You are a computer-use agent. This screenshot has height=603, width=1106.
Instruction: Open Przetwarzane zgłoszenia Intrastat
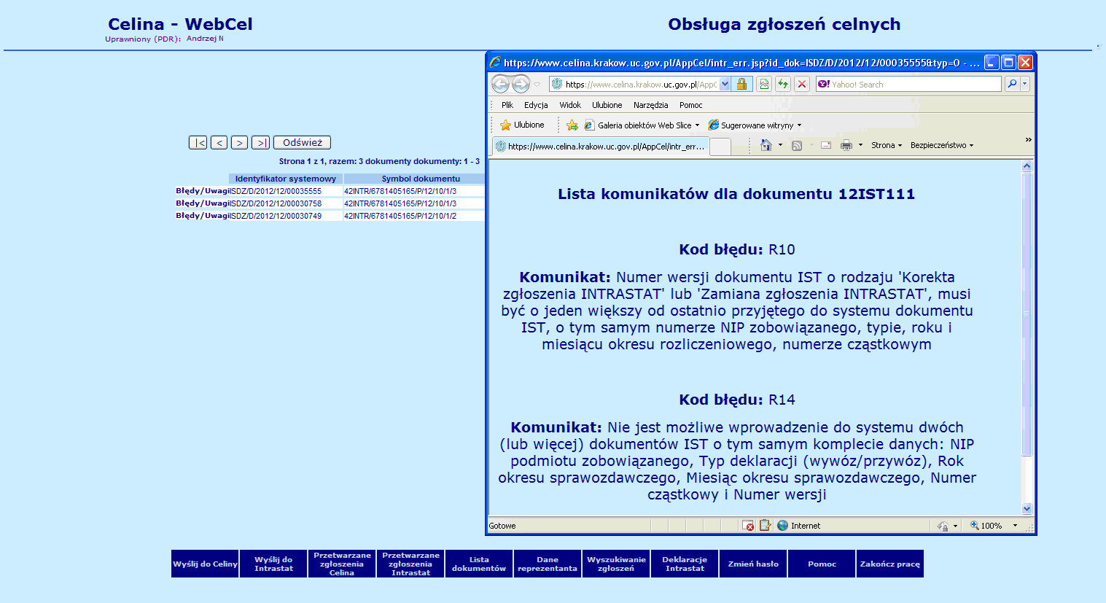point(410,564)
